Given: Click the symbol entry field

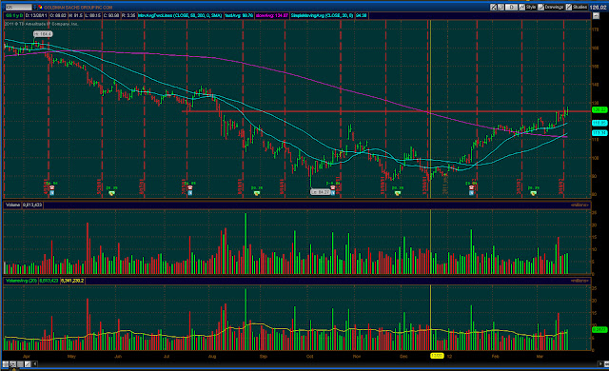Looking at the screenshot, I should 18,7.
